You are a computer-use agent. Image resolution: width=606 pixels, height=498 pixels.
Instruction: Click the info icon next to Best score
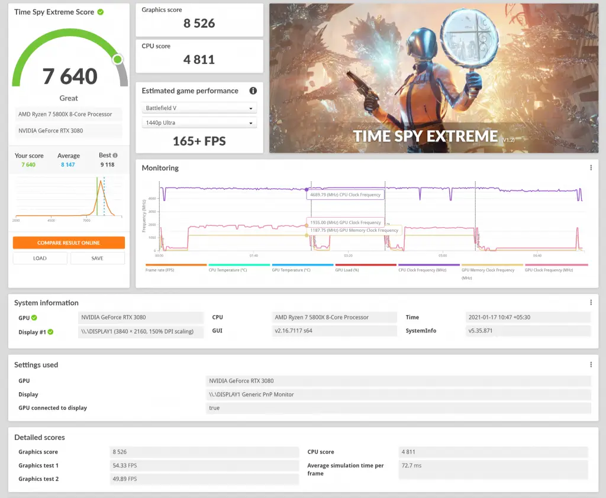(x=115, y=156)
